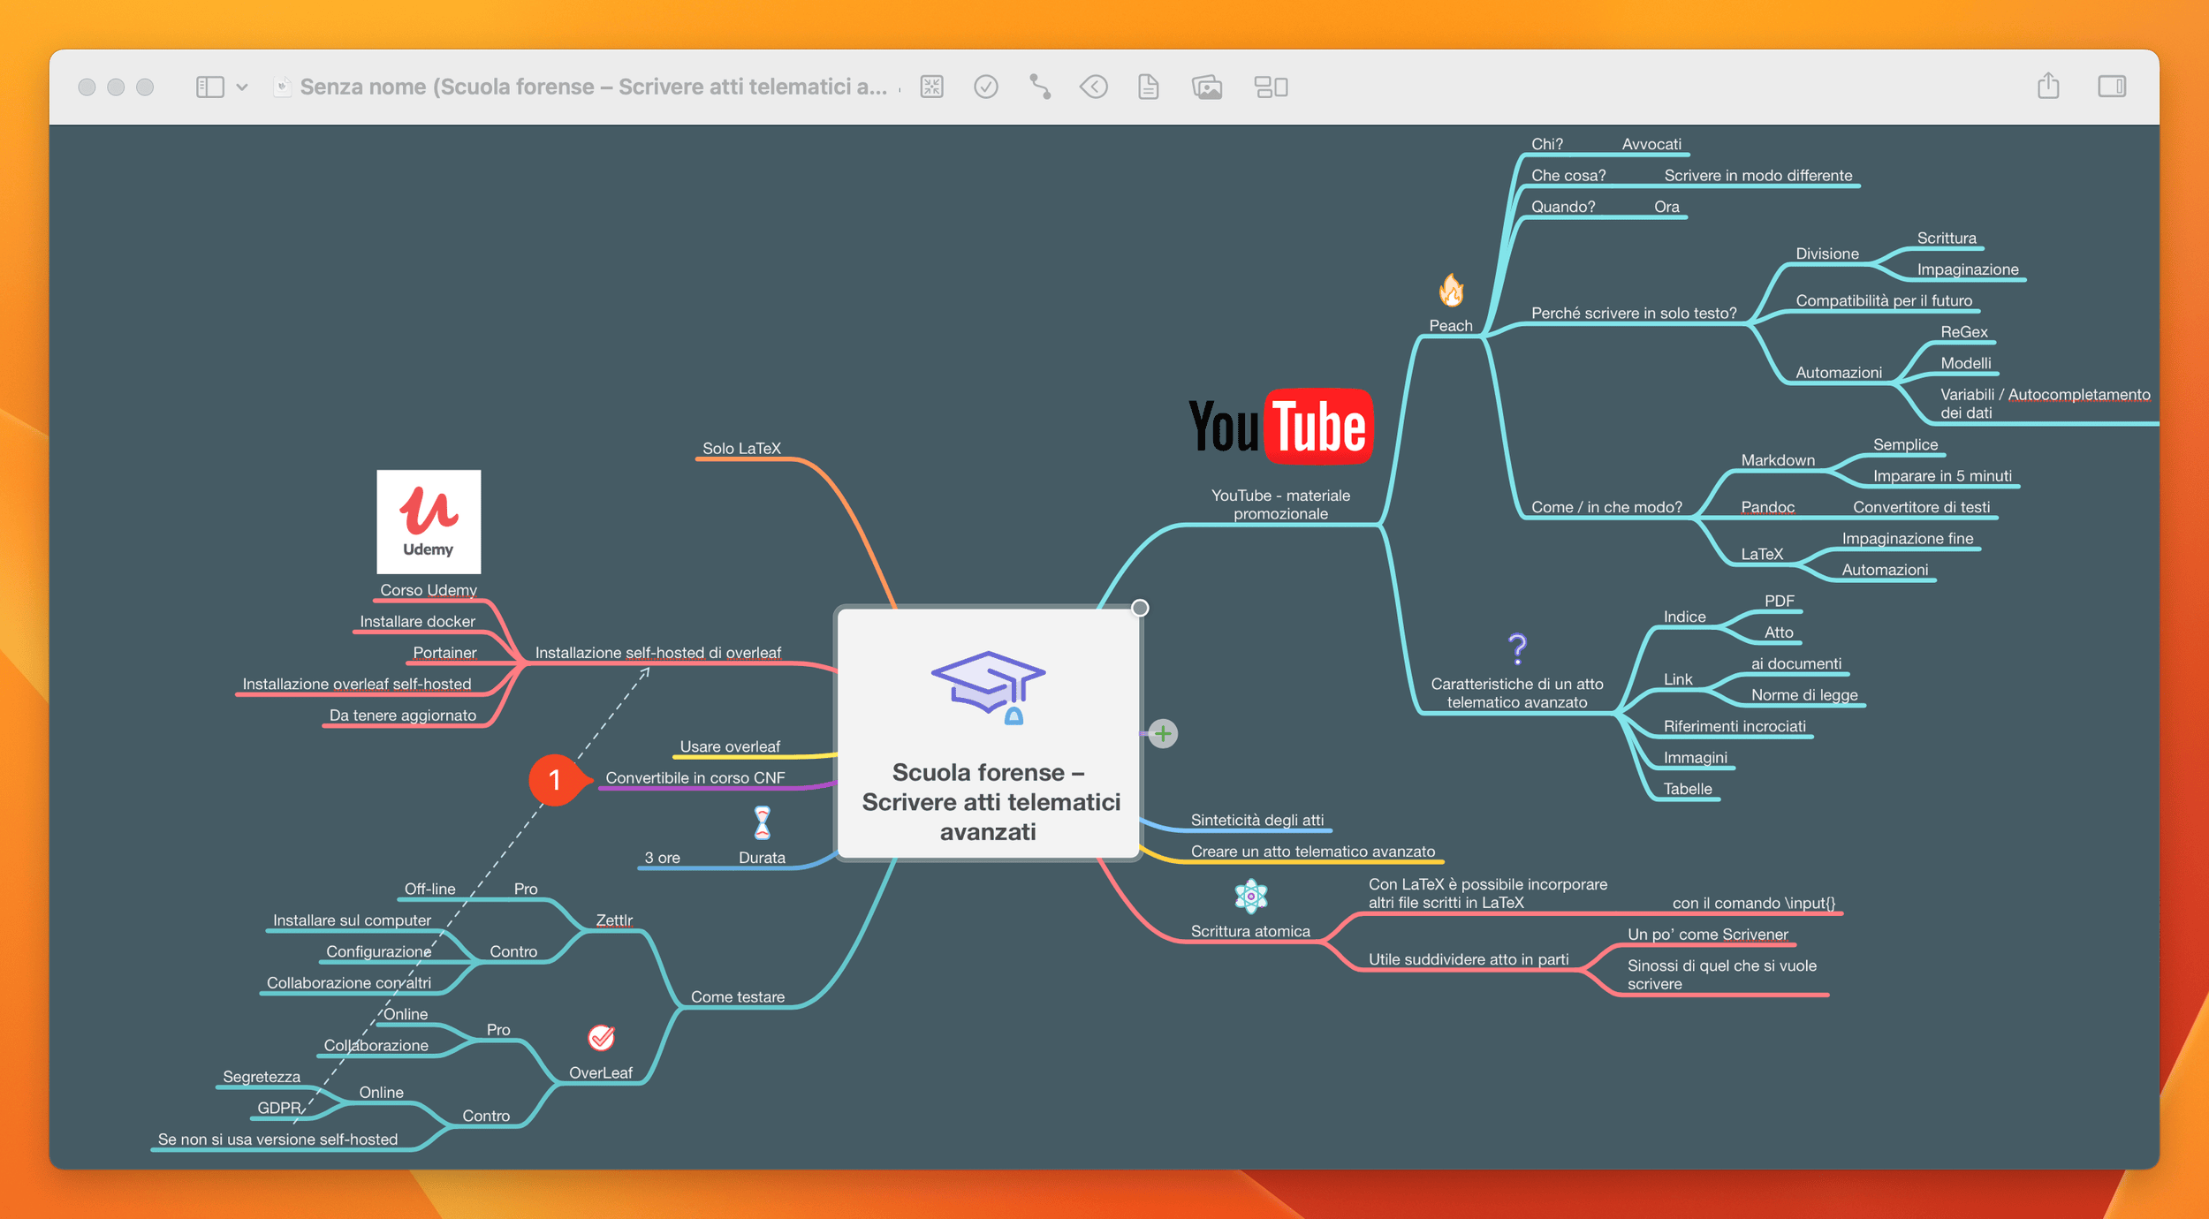Select the connection line tool icon
Image resolution: width=2209 pixels, height=1219 pixels.
1040,87
